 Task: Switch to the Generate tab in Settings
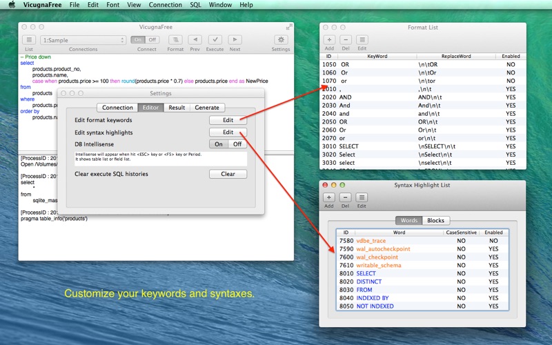tap(207, 108)
